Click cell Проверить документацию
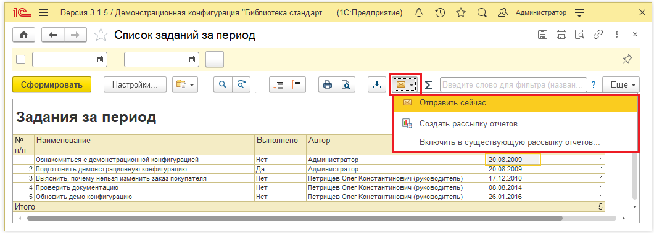The height and width of the screenshot is (233, 654). pyautogui.click(x=144, y=187)
